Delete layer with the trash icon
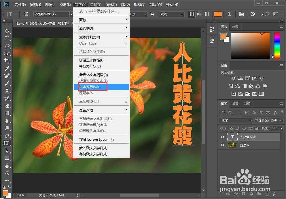The image size is (286, 199). coord(274,194)
